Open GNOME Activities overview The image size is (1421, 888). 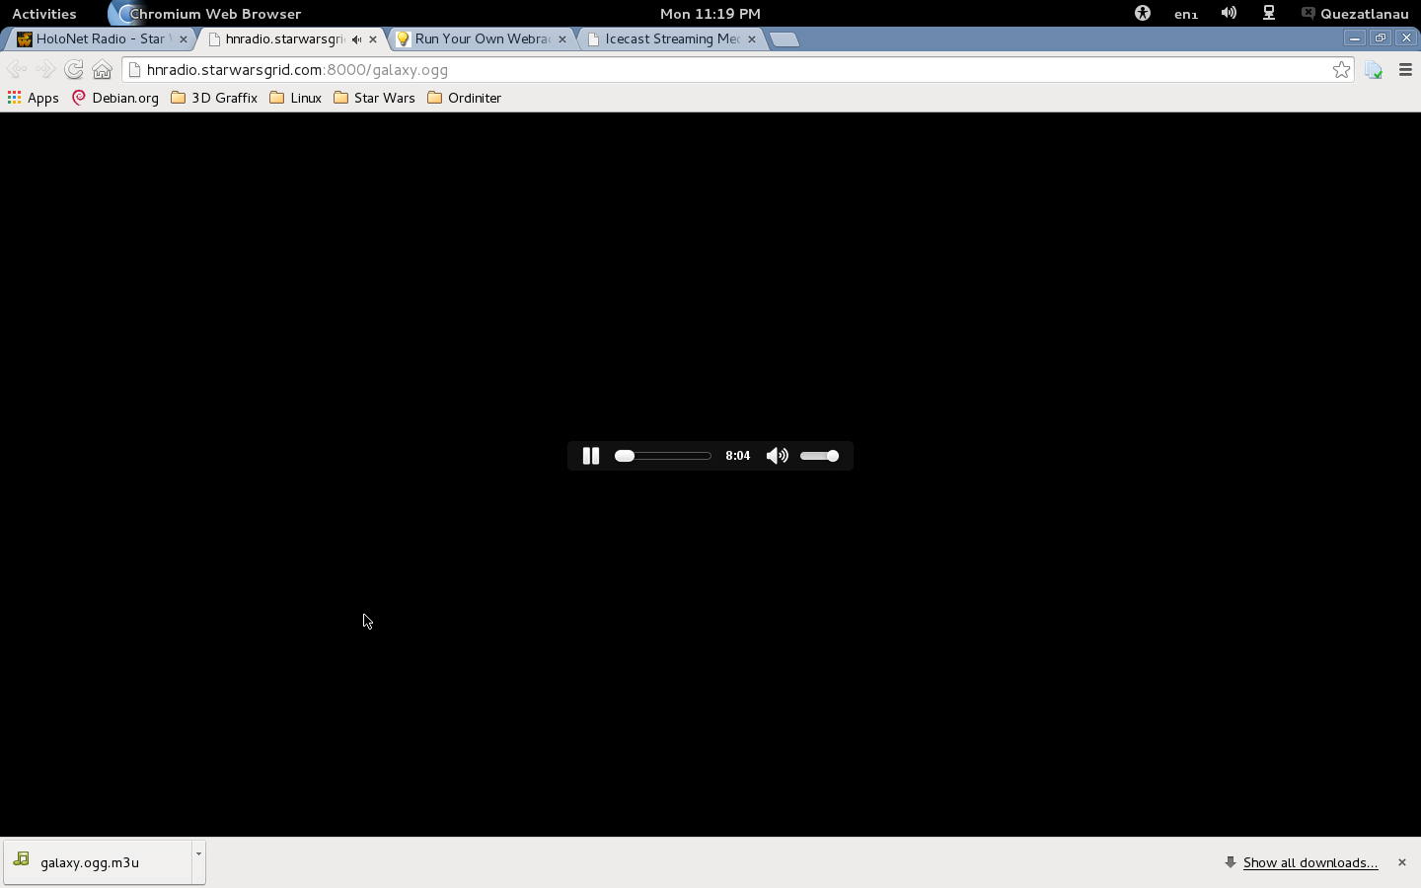[44, 14]
